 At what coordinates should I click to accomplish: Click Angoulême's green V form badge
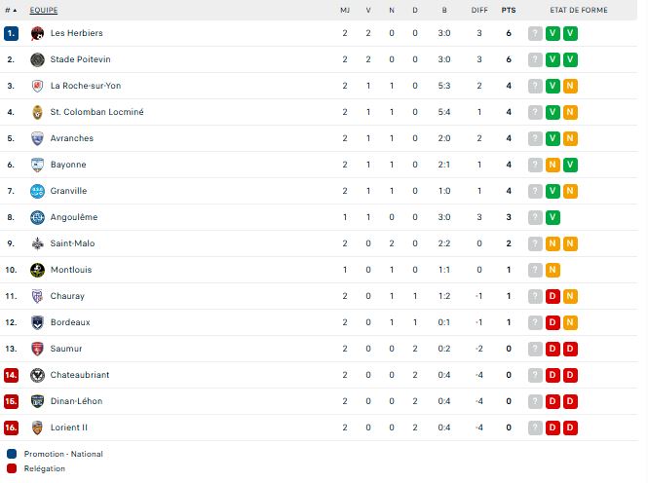coord(553,217)
